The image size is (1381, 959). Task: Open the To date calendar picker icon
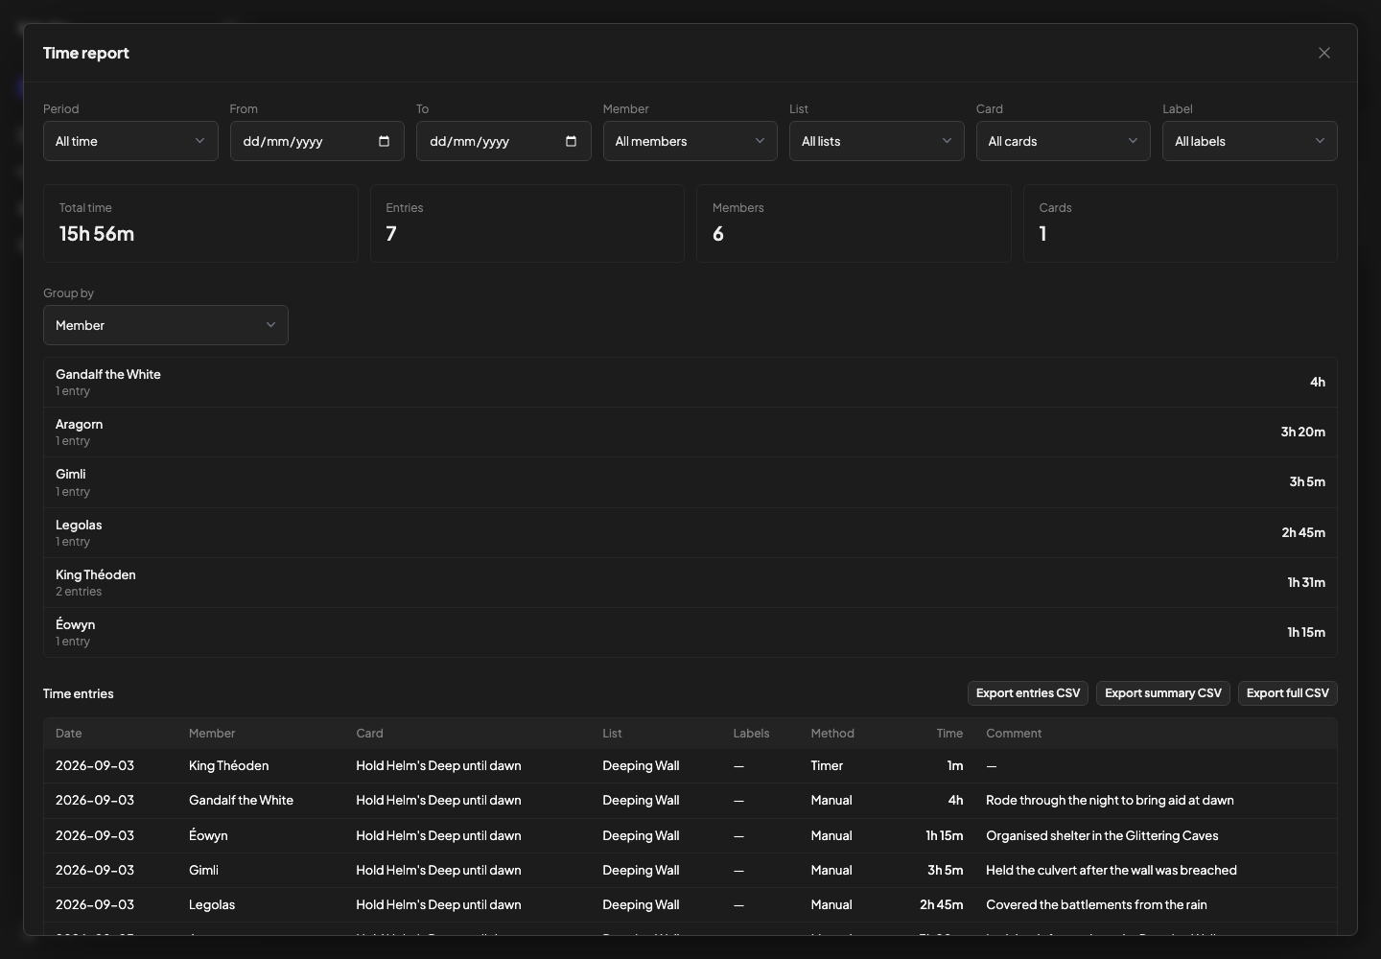(571, 141)
